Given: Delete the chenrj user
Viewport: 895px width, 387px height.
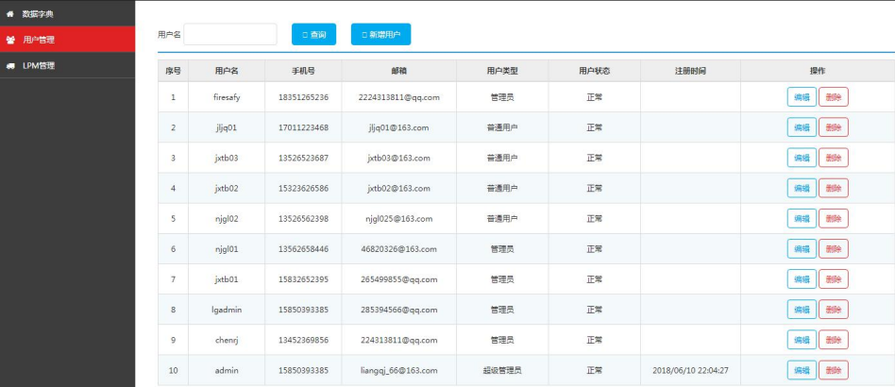Looking at the screenshot, I should 833,340.
